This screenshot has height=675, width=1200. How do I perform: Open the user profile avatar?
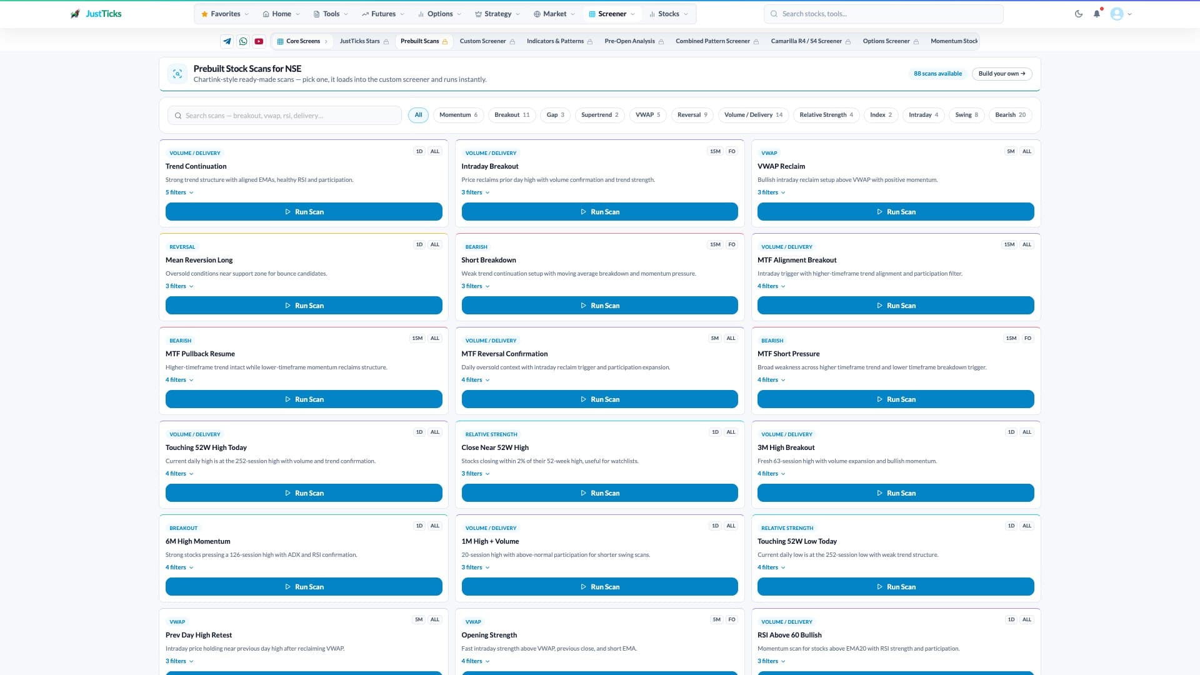pos(1117,14)
